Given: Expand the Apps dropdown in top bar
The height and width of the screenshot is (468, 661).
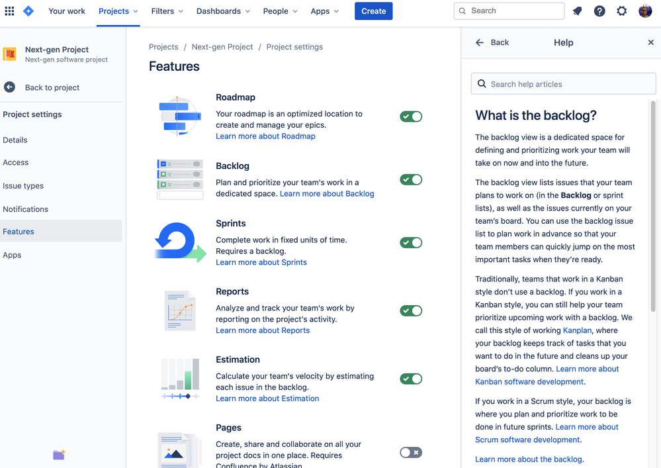Looking at the screenshot, I should tap(325, 11).
